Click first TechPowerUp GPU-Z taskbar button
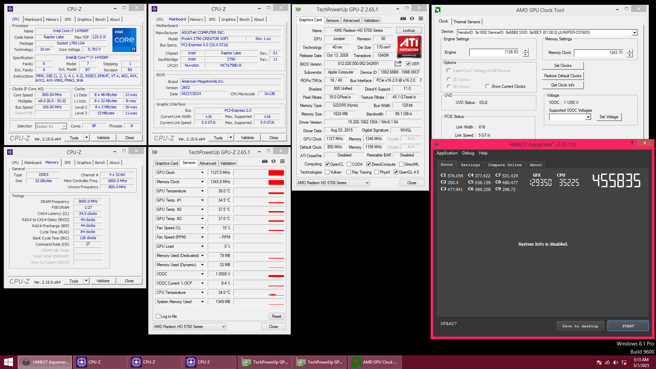Image resolution: width=656 pixels, height=369 pixels. click(x=265, y=362)
